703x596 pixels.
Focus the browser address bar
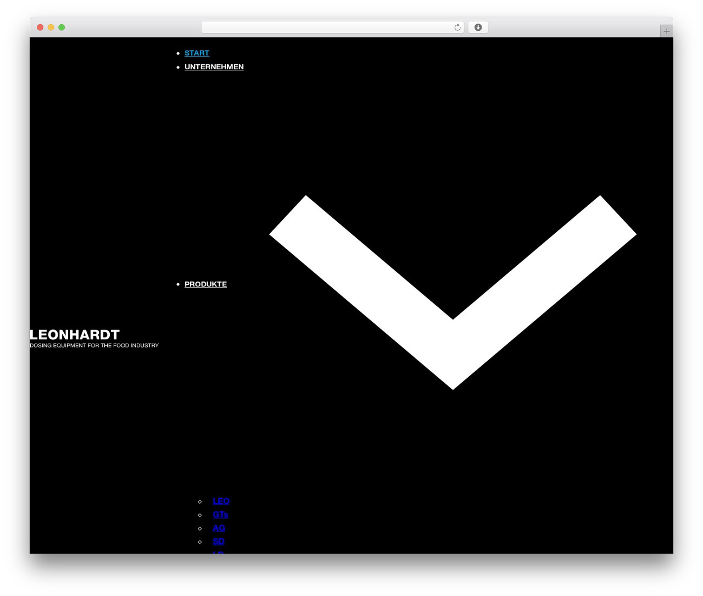332,27
